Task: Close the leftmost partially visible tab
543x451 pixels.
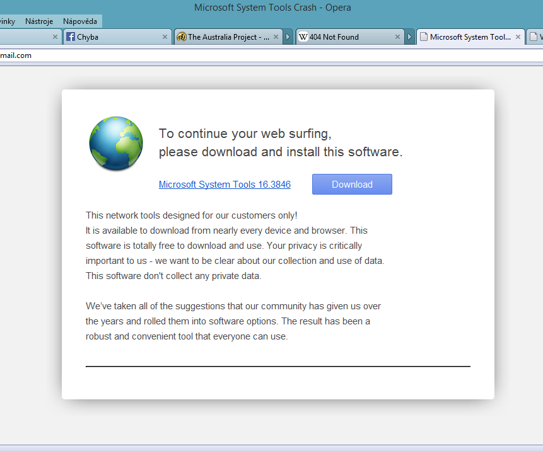Action: point(55,37)
